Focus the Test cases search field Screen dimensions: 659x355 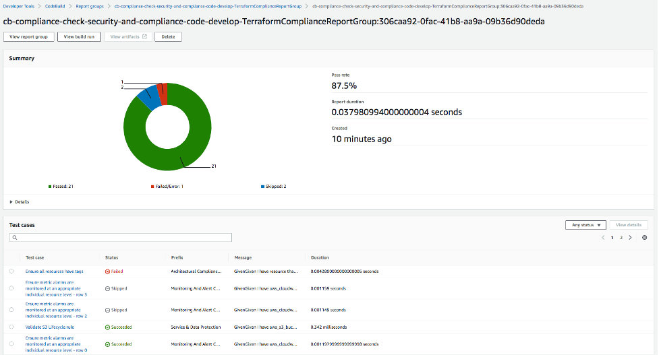(121, 238)
